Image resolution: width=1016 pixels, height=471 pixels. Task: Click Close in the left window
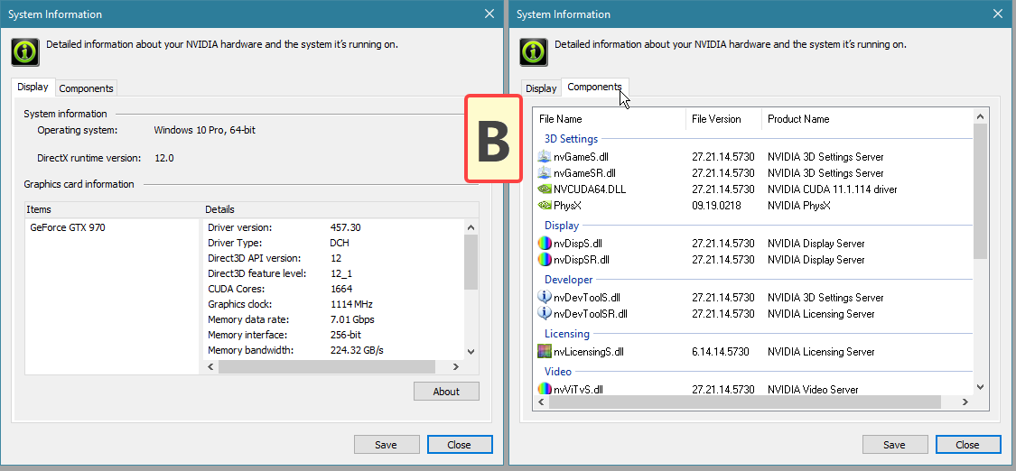460,445
